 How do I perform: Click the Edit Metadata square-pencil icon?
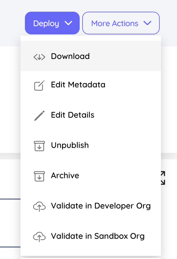tap(39, 85)
